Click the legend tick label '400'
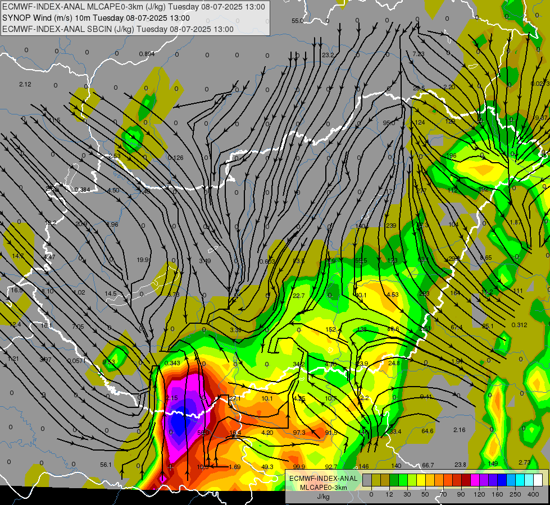Viewport: 550px width, 505px height. click(x=533, y=494)
